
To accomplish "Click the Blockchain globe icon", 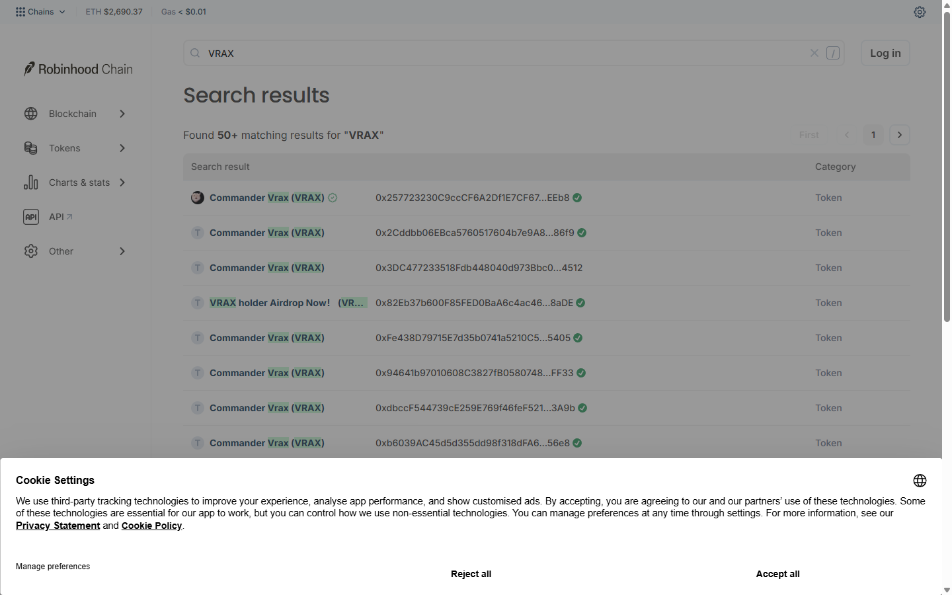I will (x=31, y=114).
